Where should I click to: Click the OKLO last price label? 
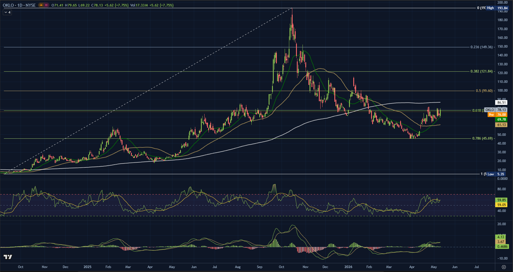[x=496, y=110]
